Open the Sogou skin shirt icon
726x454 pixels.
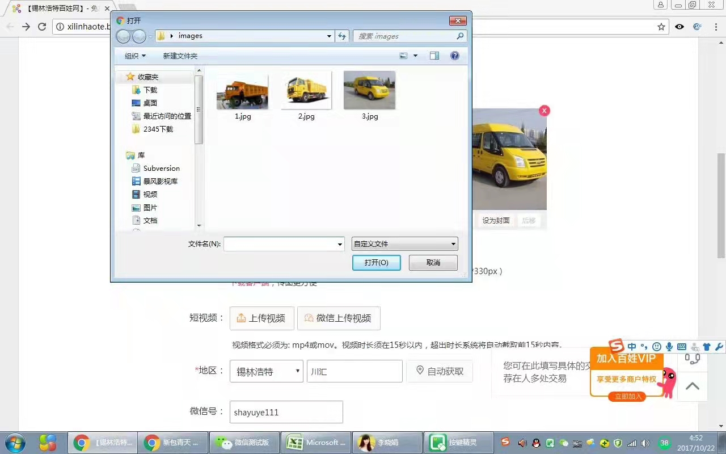[707, 347]
